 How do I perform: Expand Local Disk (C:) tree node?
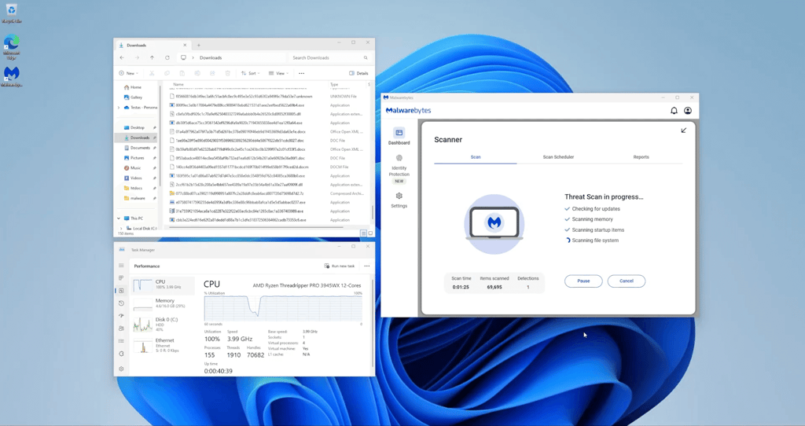[122, 229]
